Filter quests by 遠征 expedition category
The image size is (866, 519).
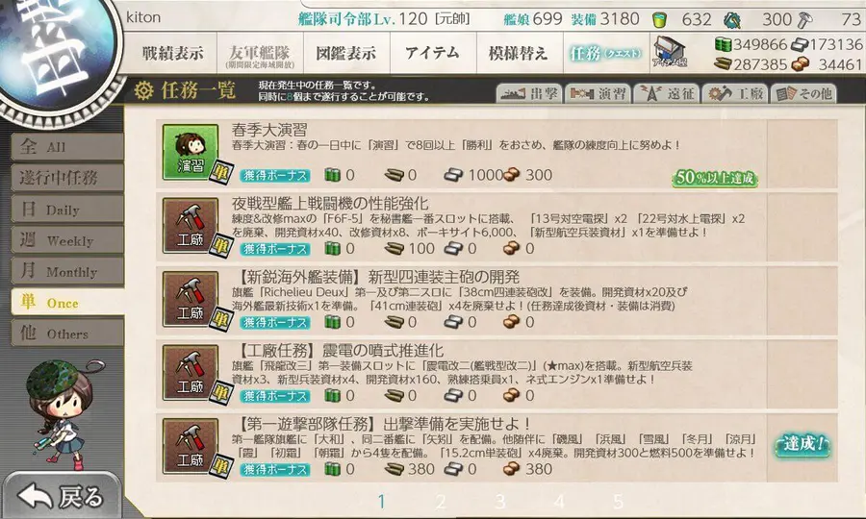pyautogui.click(x=667, y=94)
